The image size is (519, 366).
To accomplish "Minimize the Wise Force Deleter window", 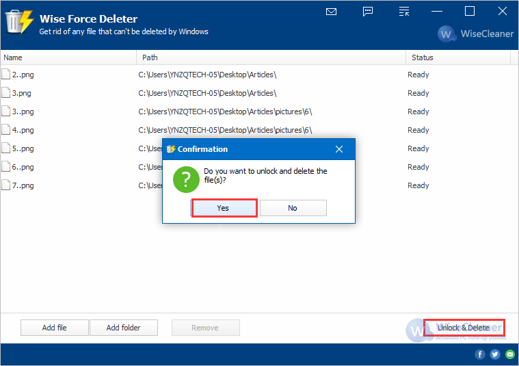I will click(x=437, y=11).
